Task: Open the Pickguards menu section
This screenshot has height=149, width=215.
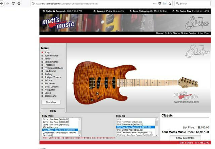Action: click(x=50, y=90)
